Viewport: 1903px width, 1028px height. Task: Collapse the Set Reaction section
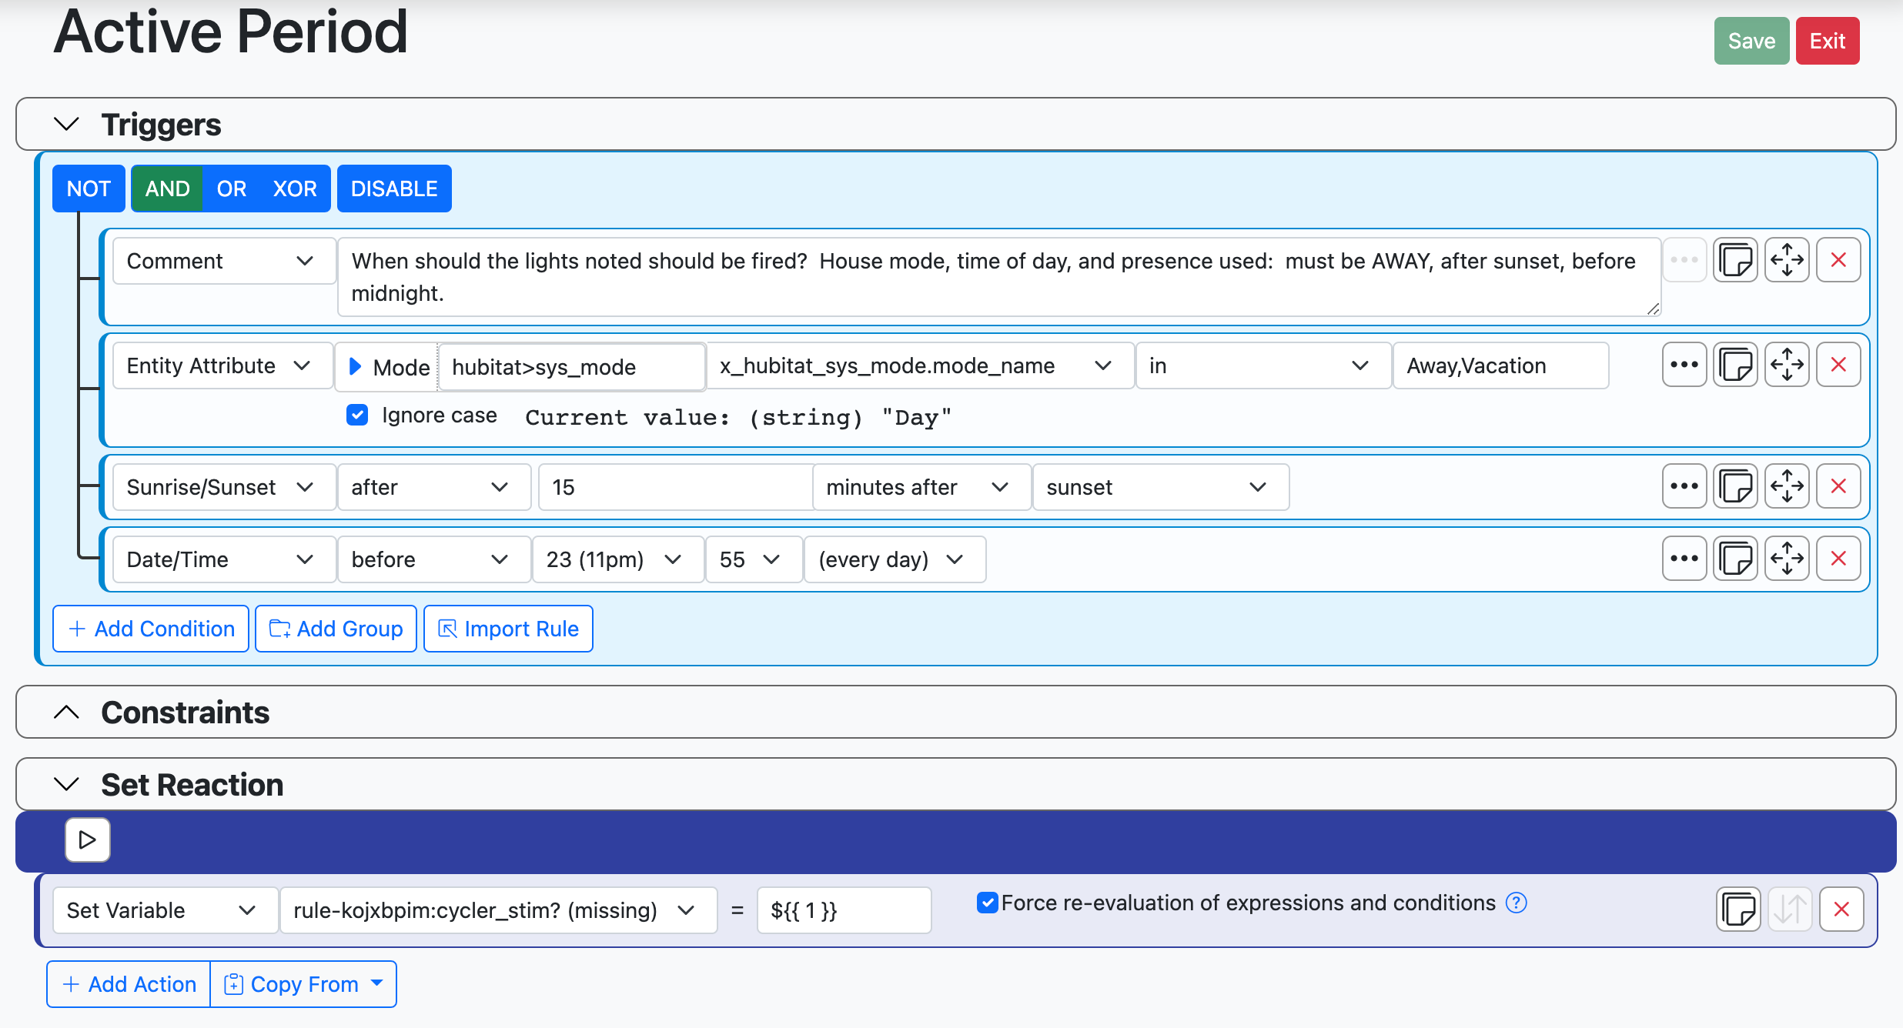(x=67, y=784)
